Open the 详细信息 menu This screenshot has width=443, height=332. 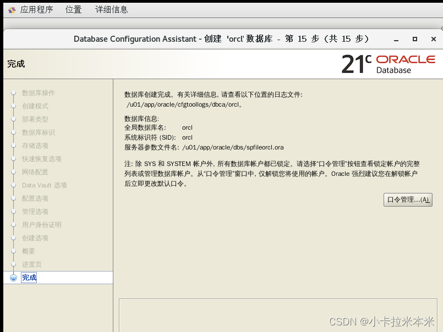tap(111, 9)
